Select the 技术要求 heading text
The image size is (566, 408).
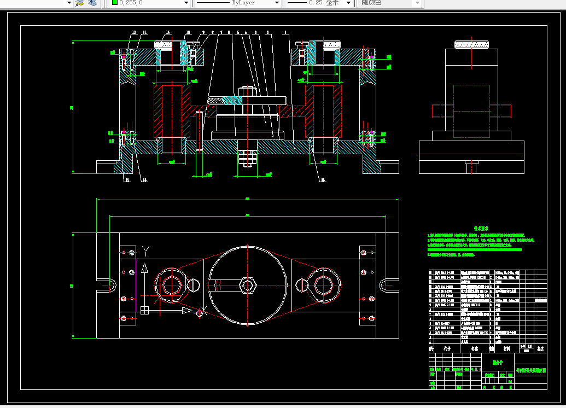click(481, 229)
